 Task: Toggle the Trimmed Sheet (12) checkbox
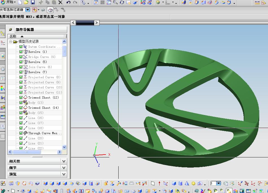point(21,97)
